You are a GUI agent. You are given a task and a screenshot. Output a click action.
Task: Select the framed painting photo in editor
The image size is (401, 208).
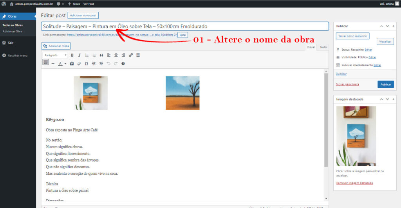(91, 93)
